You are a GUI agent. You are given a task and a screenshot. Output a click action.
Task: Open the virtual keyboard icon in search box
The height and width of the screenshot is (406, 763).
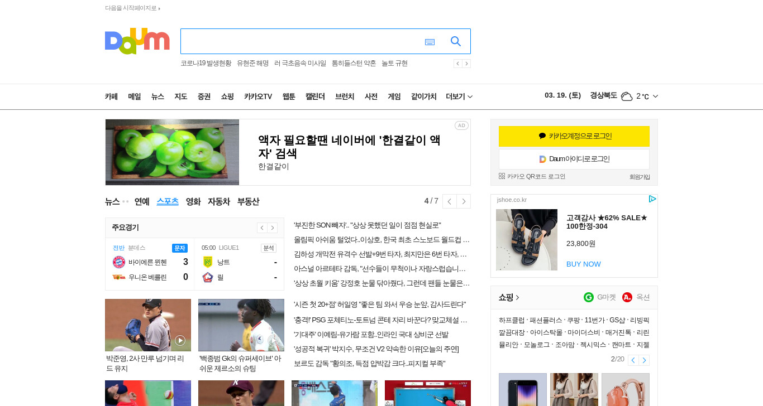point(430,42)
